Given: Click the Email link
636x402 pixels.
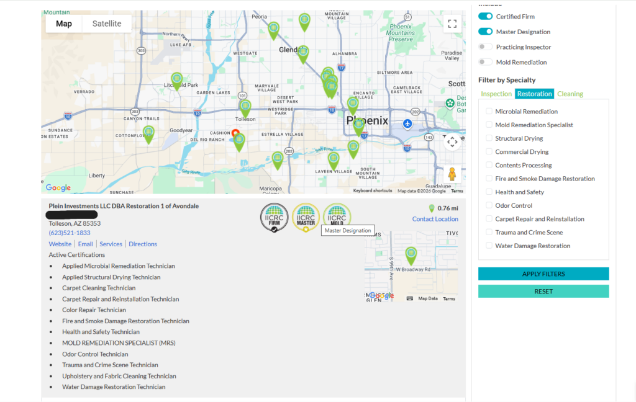Looking at the screenshot, I should tap(85, 244).
